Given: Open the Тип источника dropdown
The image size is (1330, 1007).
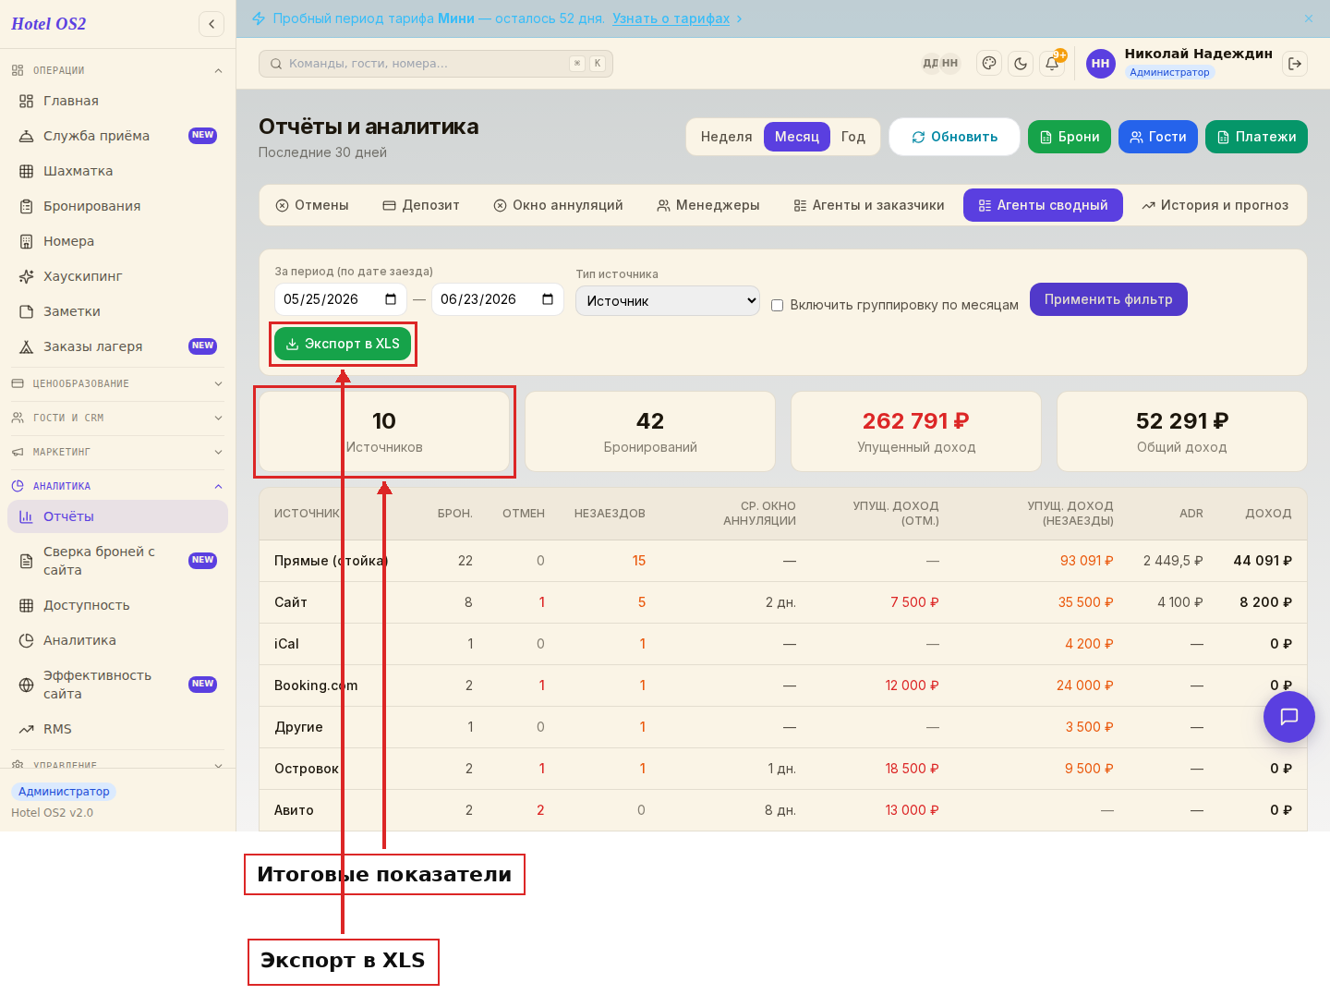Looking at the screenshot, I should pos(668,301).
